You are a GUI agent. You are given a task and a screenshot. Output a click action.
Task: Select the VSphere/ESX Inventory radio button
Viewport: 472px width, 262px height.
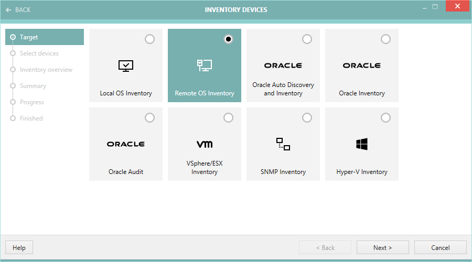tap(228, 118)
